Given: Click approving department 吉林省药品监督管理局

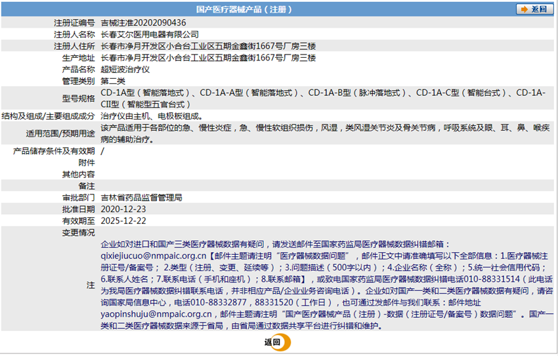Looking at the screenshot, I should tap(141, 198).
